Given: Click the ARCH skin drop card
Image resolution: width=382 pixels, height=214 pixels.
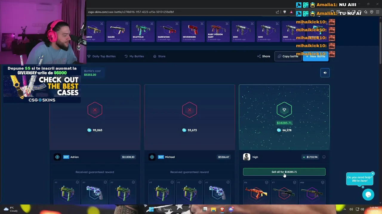Looking at the screenshot, I should click(x=95, y=31).
